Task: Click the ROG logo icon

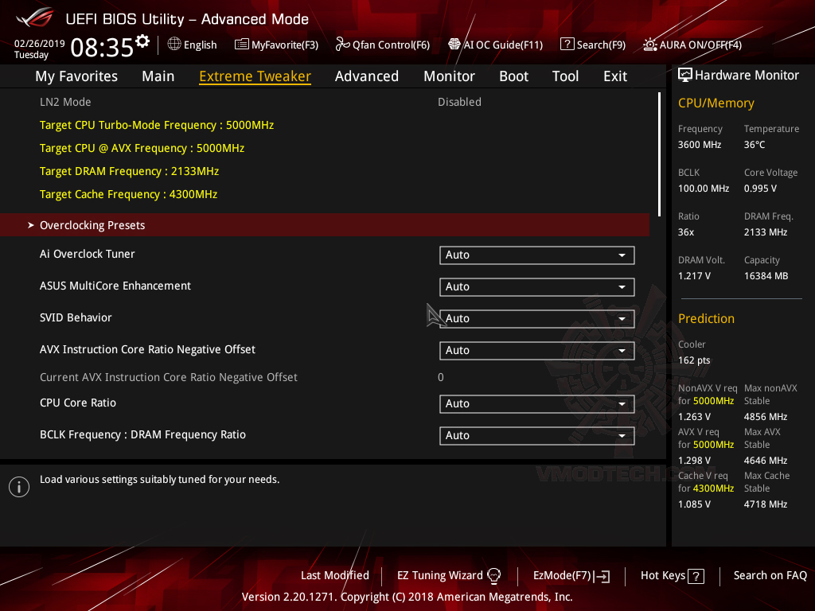Action: coord(35,18)
